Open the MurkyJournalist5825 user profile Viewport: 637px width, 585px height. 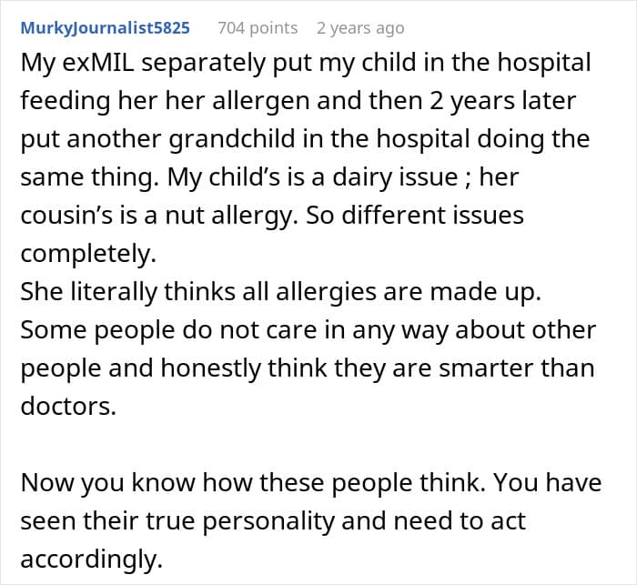pyautogui.click(x=105, y=28)
